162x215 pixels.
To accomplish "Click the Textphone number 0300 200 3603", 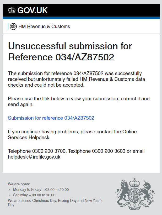I will (109, 151).
